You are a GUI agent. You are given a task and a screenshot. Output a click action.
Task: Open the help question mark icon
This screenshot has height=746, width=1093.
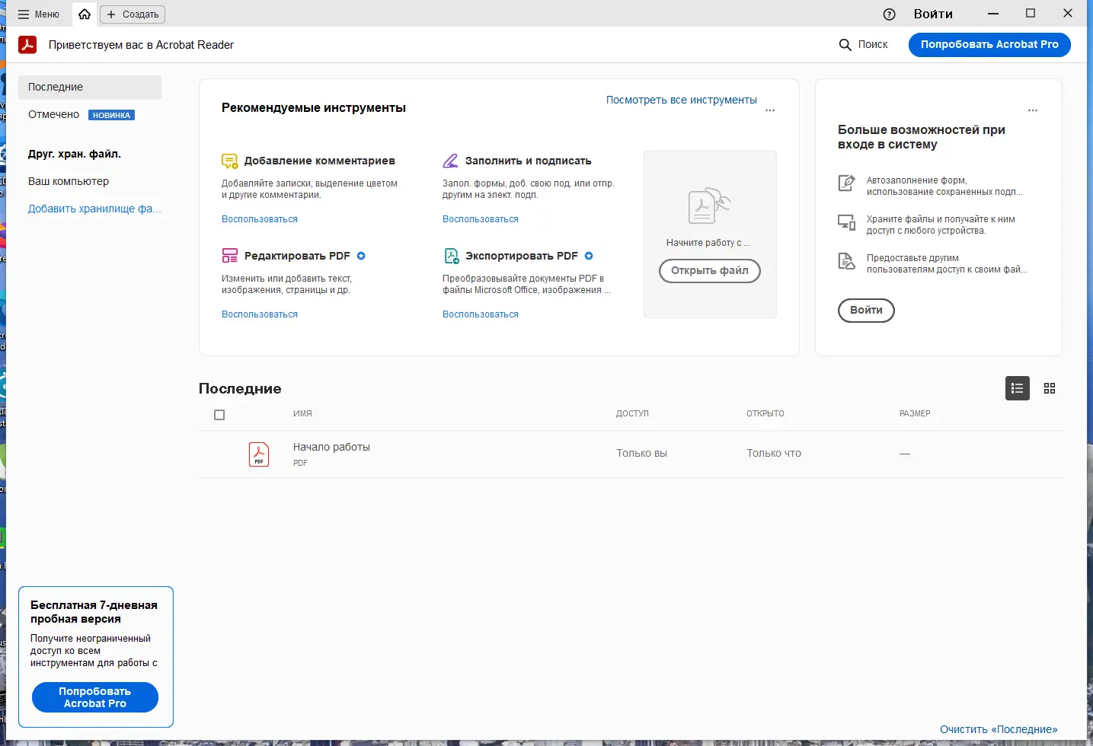889,14
